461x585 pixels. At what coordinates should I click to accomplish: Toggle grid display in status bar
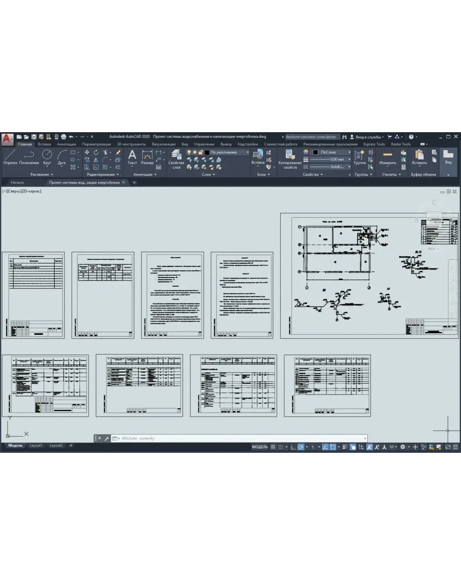click(273, 447)
